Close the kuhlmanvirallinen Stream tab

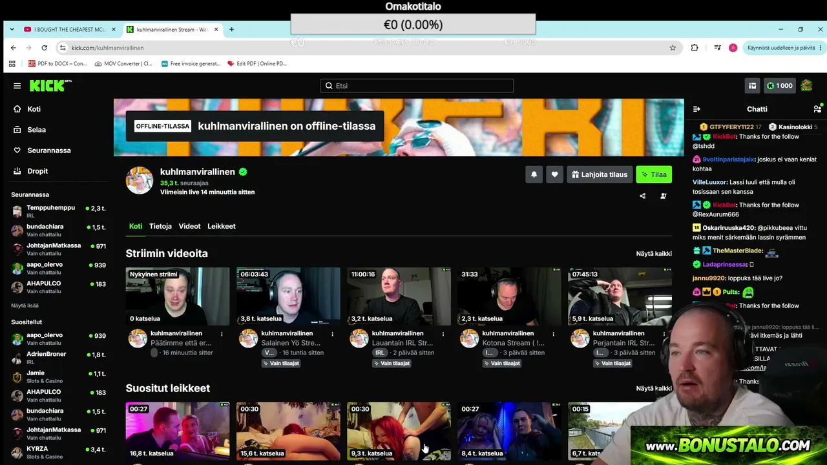(x=216, y=30)
